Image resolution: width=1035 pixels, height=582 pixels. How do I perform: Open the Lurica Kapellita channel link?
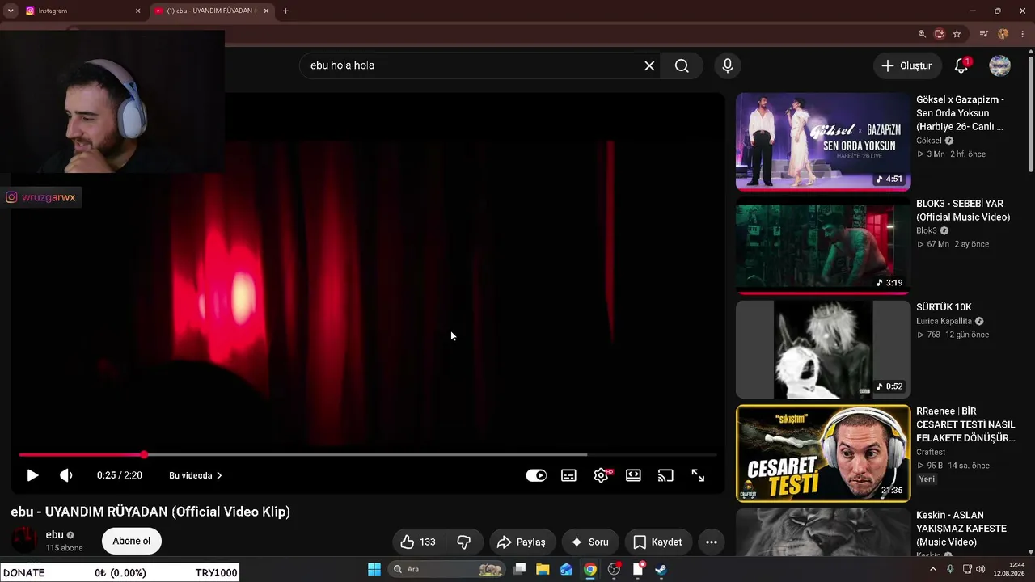944,321
